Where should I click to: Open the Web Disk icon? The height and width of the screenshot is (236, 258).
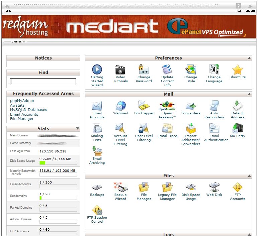click(x=214, y=188)
